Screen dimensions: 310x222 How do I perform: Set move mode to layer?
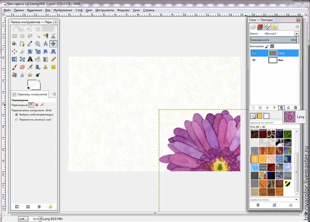[31, 105]
